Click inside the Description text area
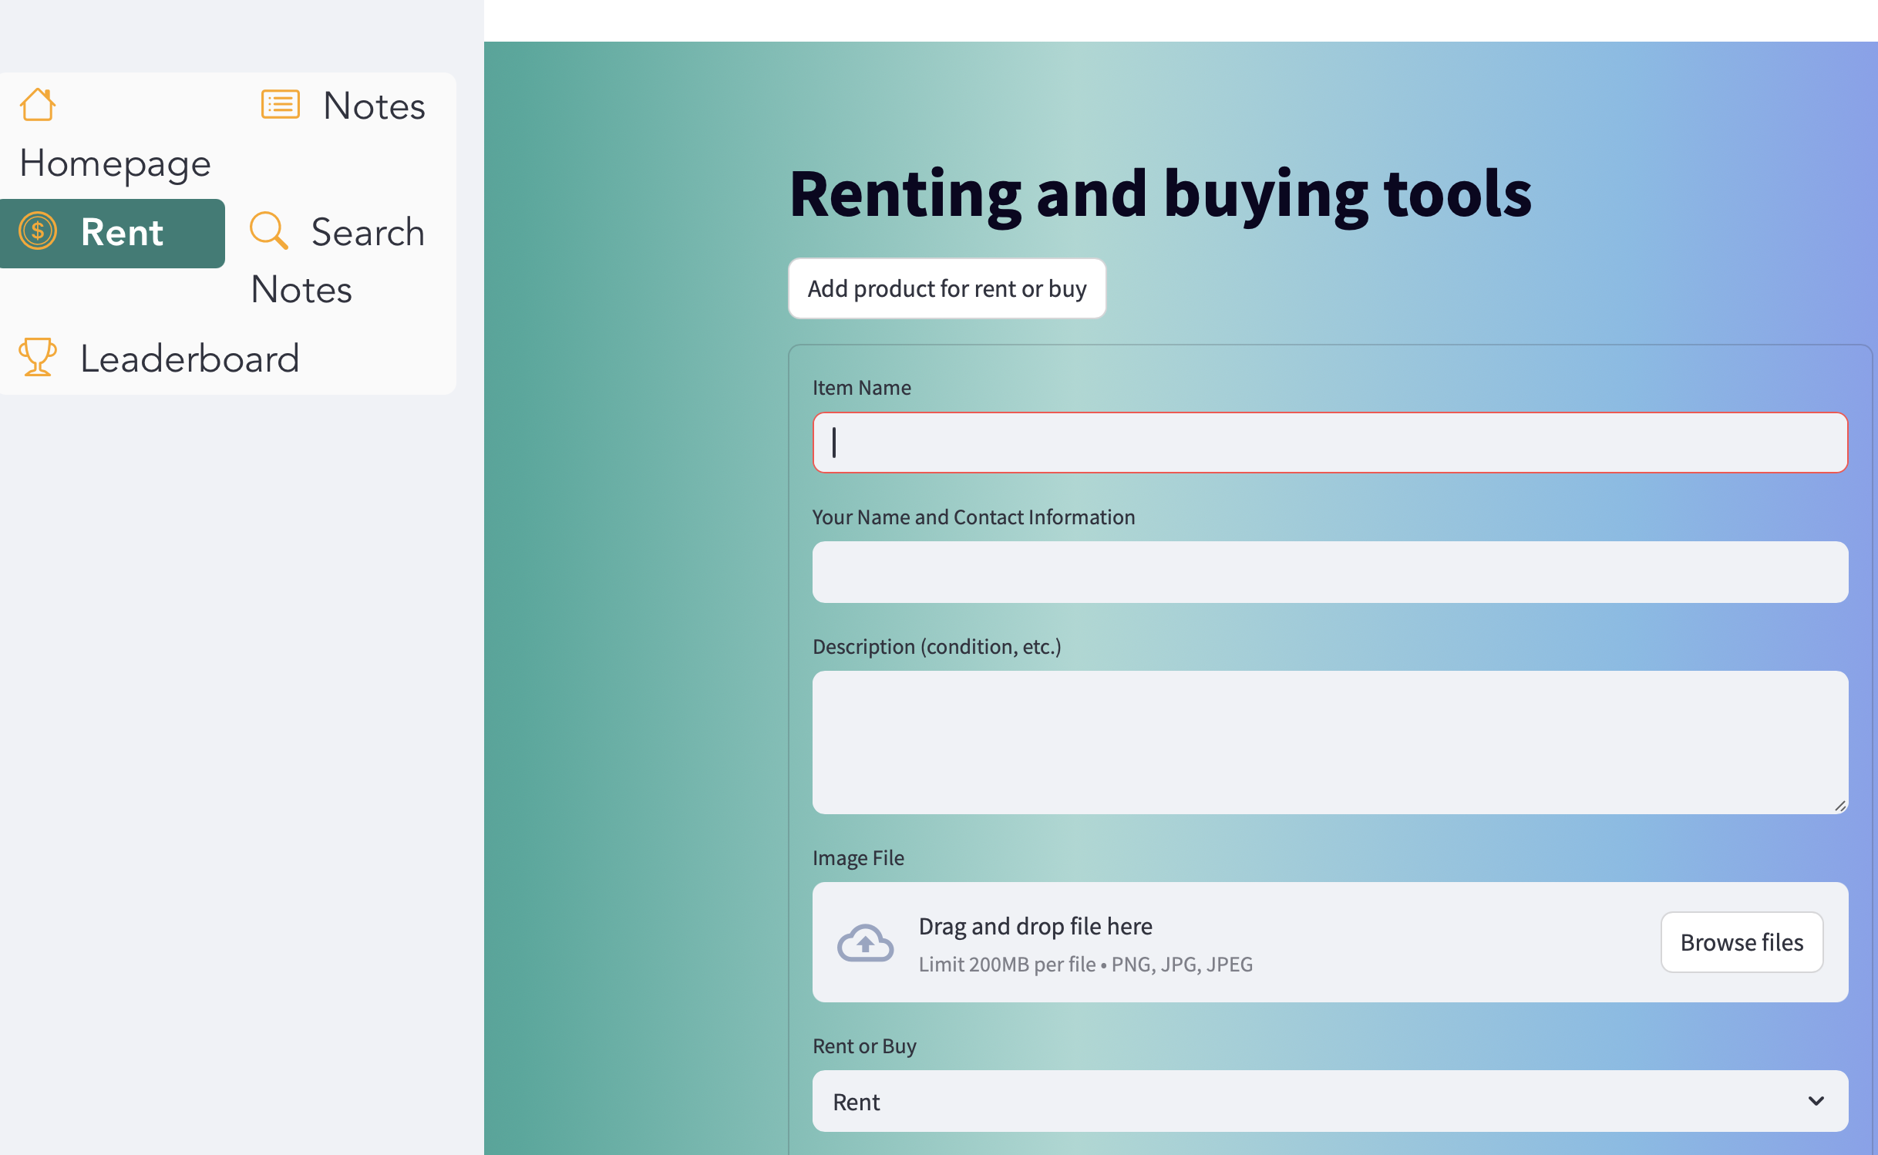1878x1155 pixels. point(1330,742)
